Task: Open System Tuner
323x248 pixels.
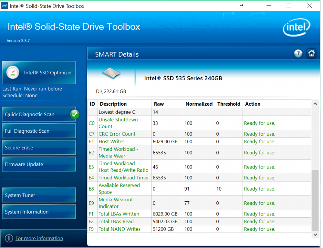Action: 39,195
